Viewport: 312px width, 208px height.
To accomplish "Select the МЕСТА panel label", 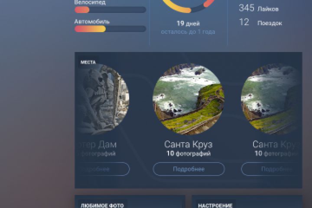I will point(88,62).
